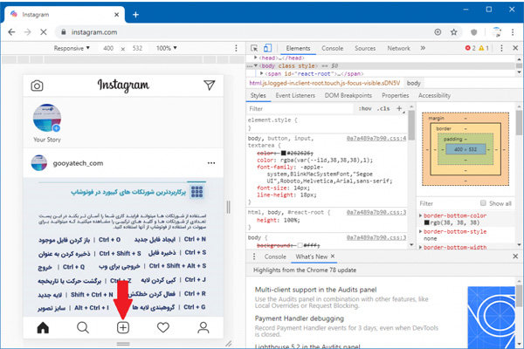View site lock information
The height and width of the screenshot is (349, 524).
pyautogui.click(x=64, y=32)
